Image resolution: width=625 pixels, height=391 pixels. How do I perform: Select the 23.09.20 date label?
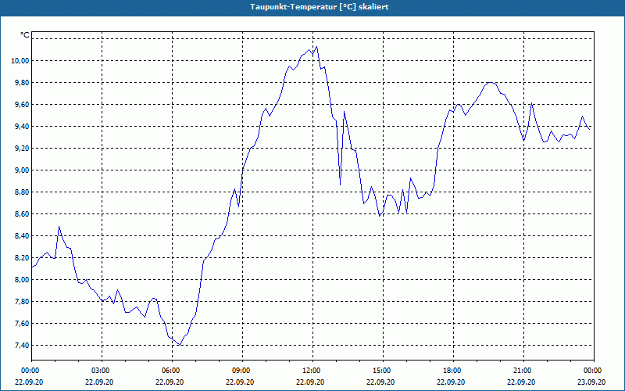click(591, 382)
